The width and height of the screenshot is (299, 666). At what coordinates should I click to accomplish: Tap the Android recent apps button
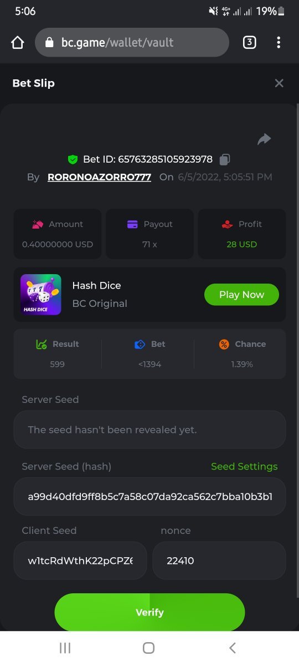pos(65,648)
